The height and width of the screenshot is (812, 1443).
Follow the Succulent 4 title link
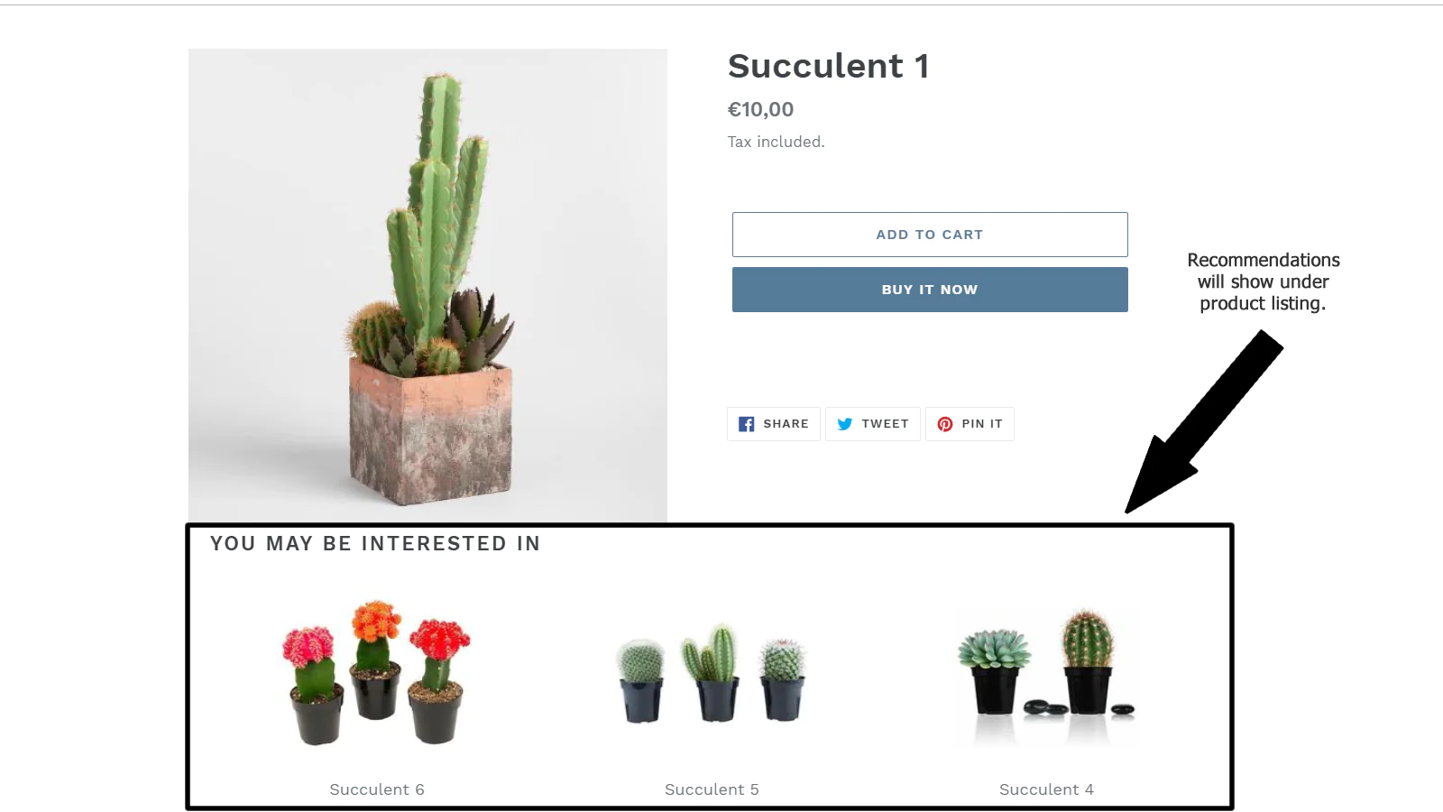(x=1046, y=789)
